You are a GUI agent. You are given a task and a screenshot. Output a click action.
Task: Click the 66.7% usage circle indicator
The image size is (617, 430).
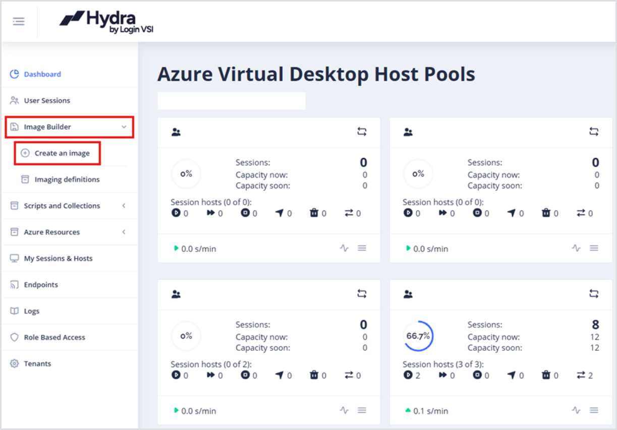pos(418,336)
